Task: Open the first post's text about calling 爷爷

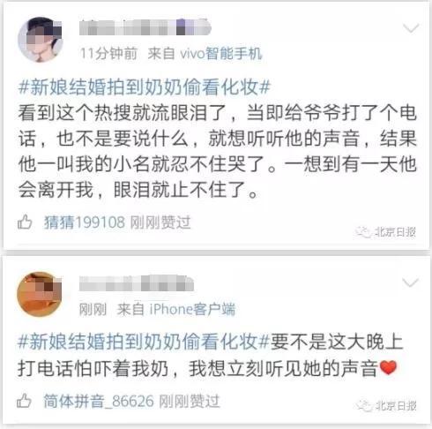Action: [x=217, y=151]
